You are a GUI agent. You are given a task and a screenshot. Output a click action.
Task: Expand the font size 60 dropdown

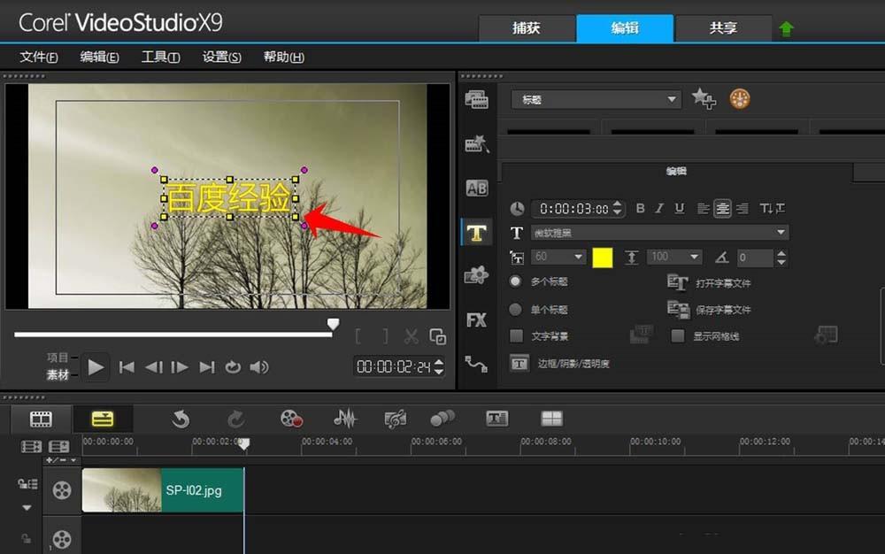click(x=579, y=257)
